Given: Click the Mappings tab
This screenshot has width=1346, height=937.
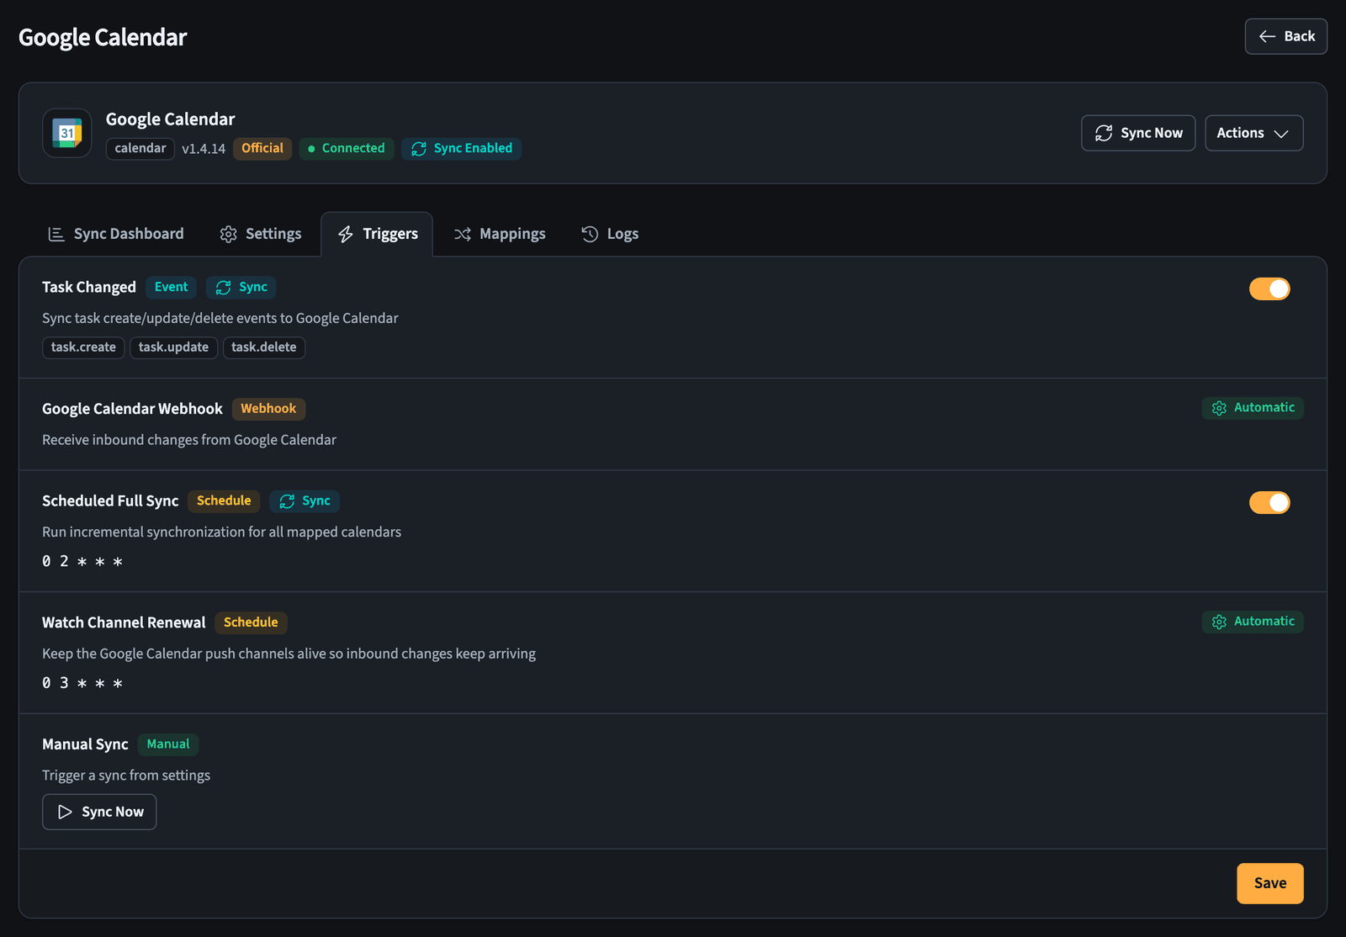Looking at the screenshot, I should click(500, 234).
